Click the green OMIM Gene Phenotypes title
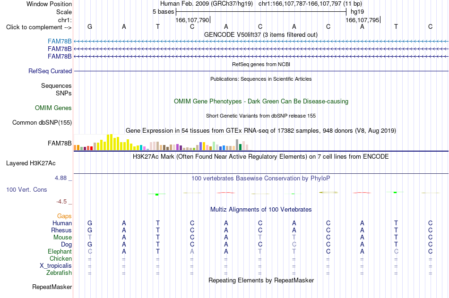Viewport: 449px width, 298px height. (261, 102)
